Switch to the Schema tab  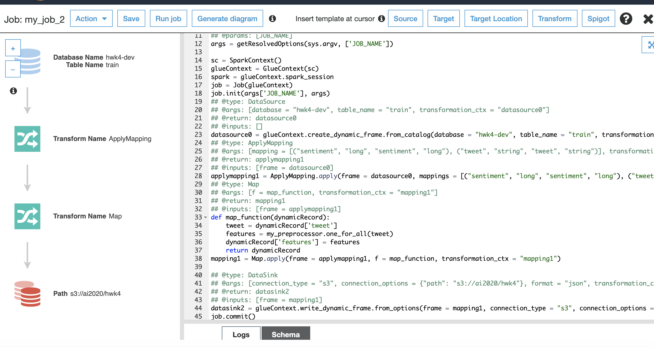[285, 334]
